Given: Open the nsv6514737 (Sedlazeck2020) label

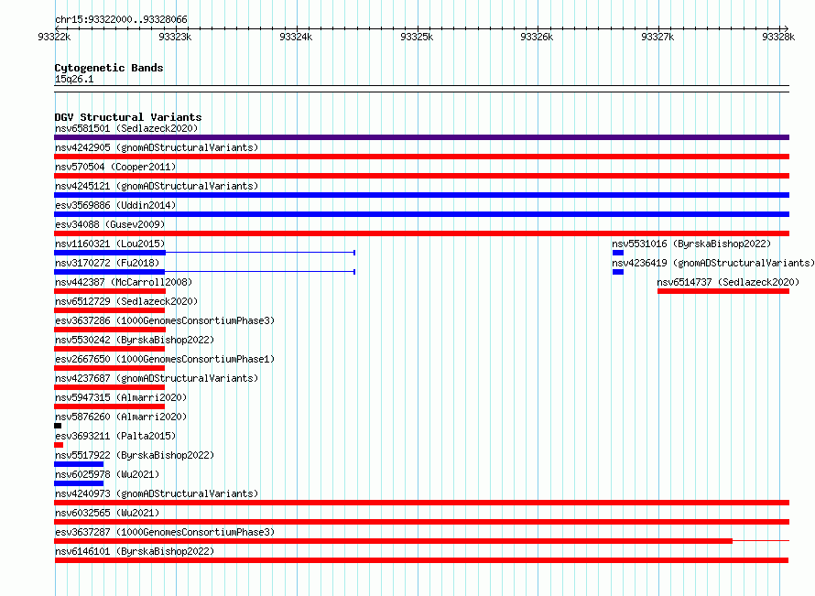Looking at the screenshot, I should coord(728,282).
